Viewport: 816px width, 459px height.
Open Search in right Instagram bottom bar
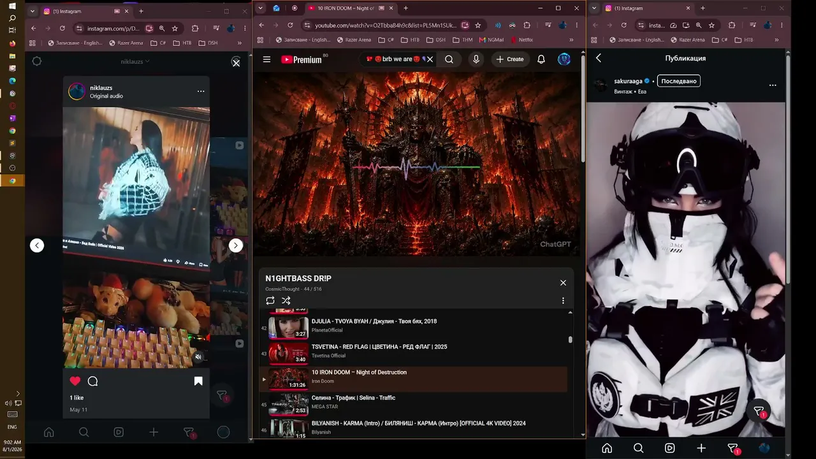638,448
